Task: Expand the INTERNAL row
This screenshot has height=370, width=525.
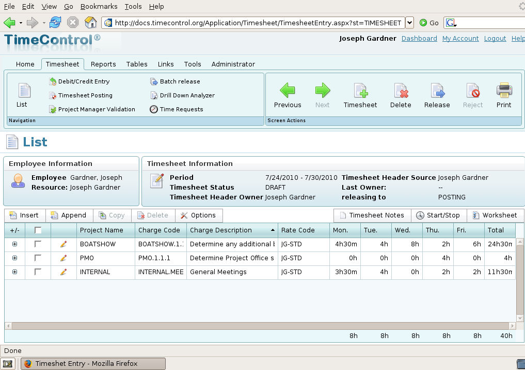Action: 14,272
